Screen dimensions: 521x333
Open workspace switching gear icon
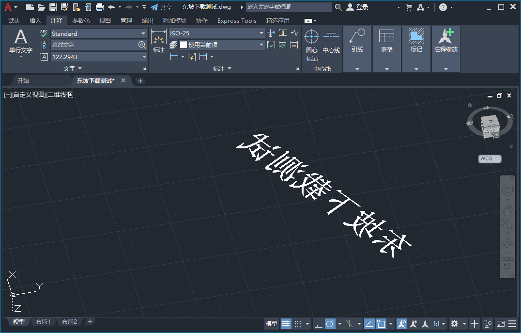(454, 324)
